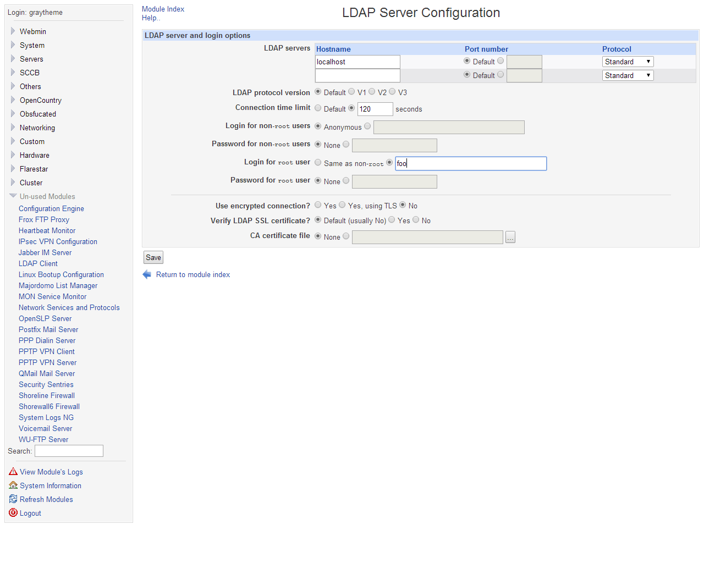The width and height of the screenshot is (704, 563).
Task: Click the red Logout power icon
Action: pos(13,513)
